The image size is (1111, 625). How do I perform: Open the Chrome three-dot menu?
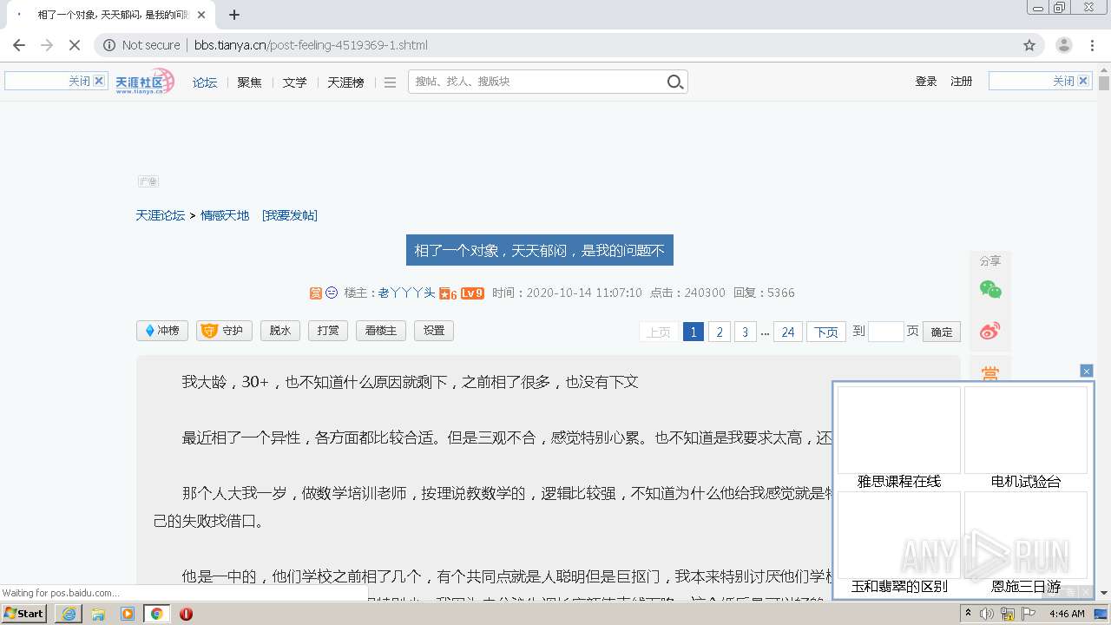(x=1092, y=45)
